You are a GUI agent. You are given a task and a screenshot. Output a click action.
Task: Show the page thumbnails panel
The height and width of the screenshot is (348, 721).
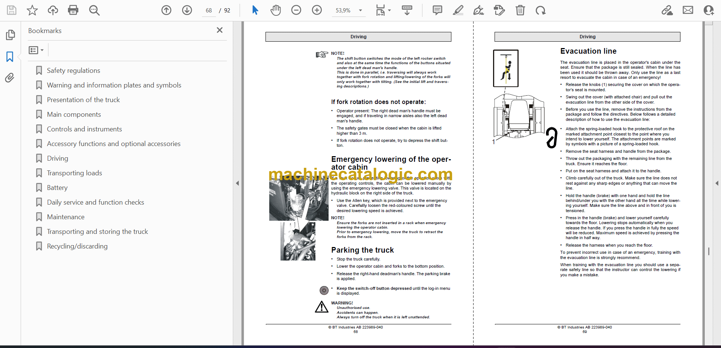(x=10, y=35)
